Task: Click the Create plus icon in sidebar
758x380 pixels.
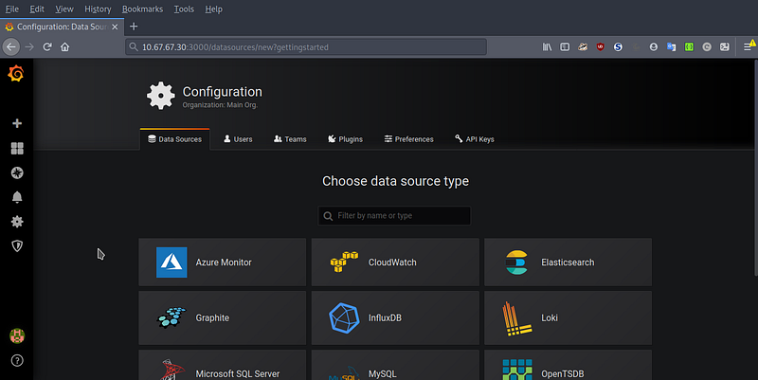Action: point(17,123)
